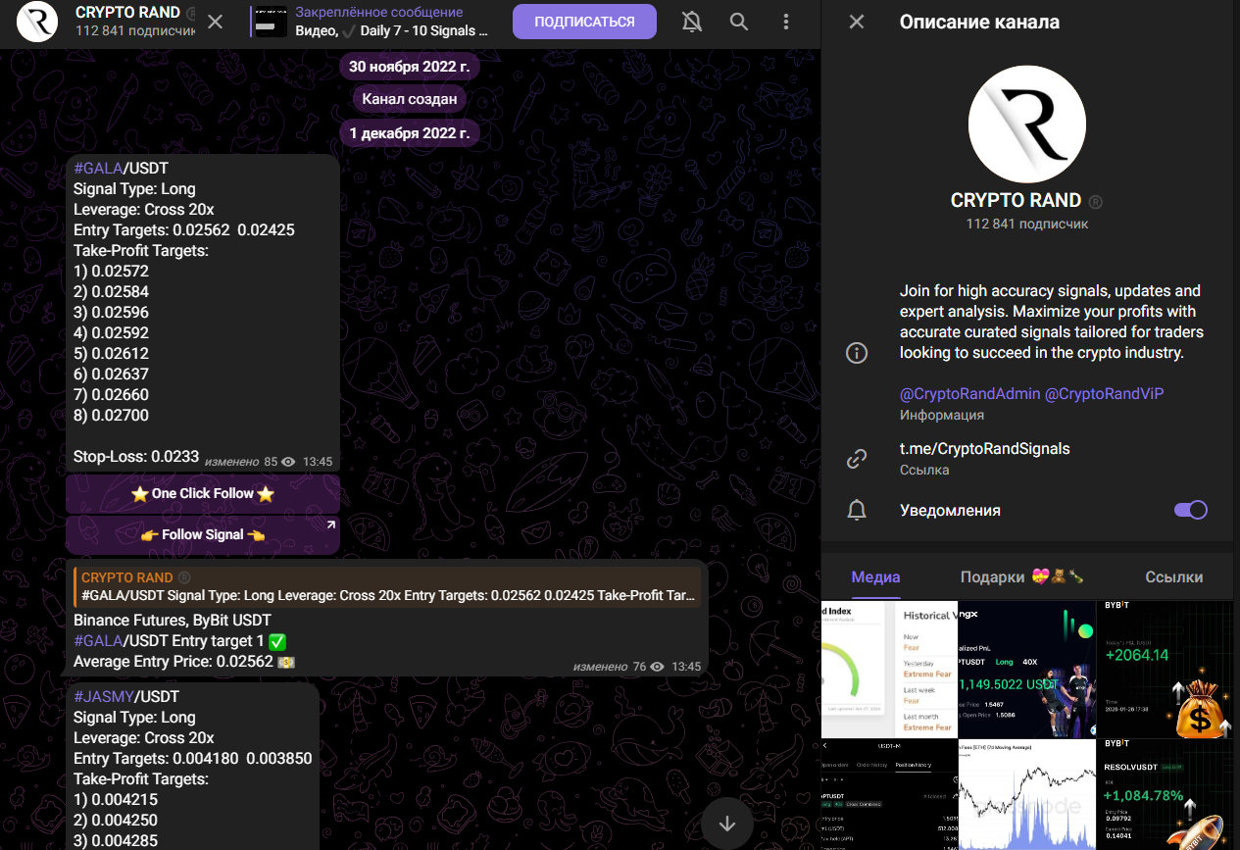
Task: Click the Stop-Loss: 0.0233 text
Action: point(136,457)
